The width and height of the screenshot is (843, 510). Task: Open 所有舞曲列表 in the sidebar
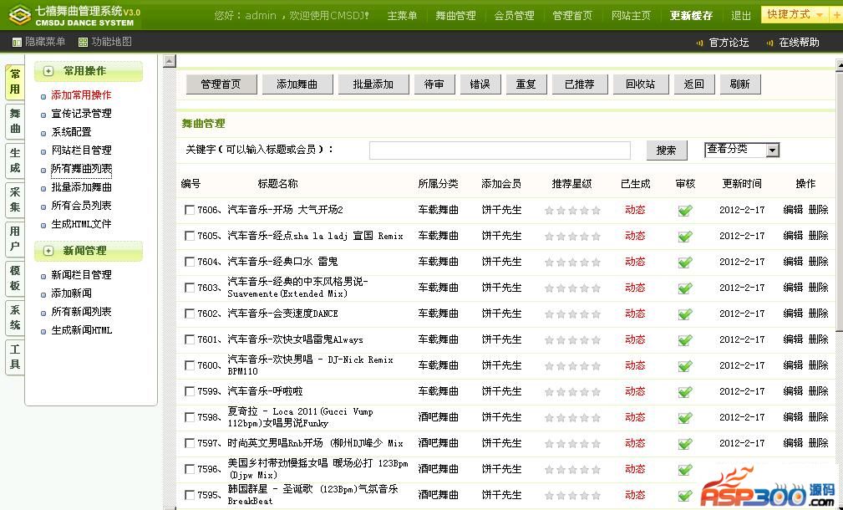click(x=82, y=169)
